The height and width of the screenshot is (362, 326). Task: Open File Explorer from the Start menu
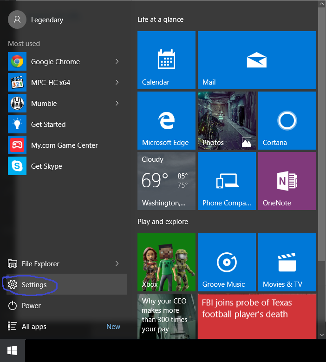tap(67, 263)
